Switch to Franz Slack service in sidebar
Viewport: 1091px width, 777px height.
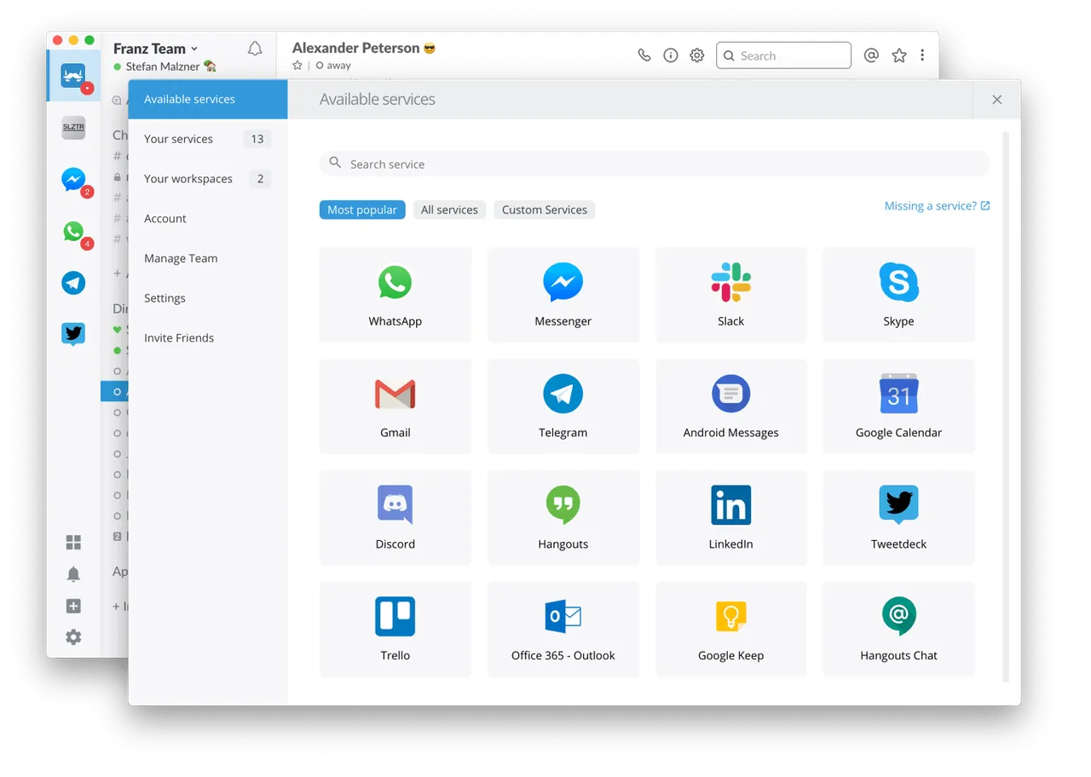coord(73,77)
